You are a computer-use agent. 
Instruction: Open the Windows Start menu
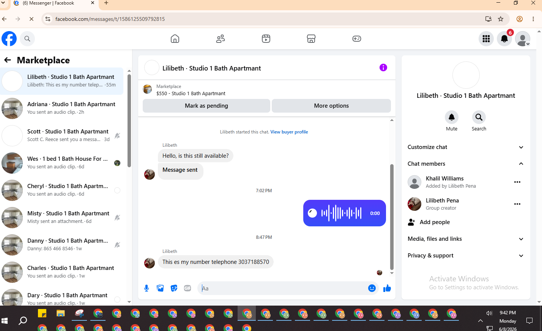(5, 321)
